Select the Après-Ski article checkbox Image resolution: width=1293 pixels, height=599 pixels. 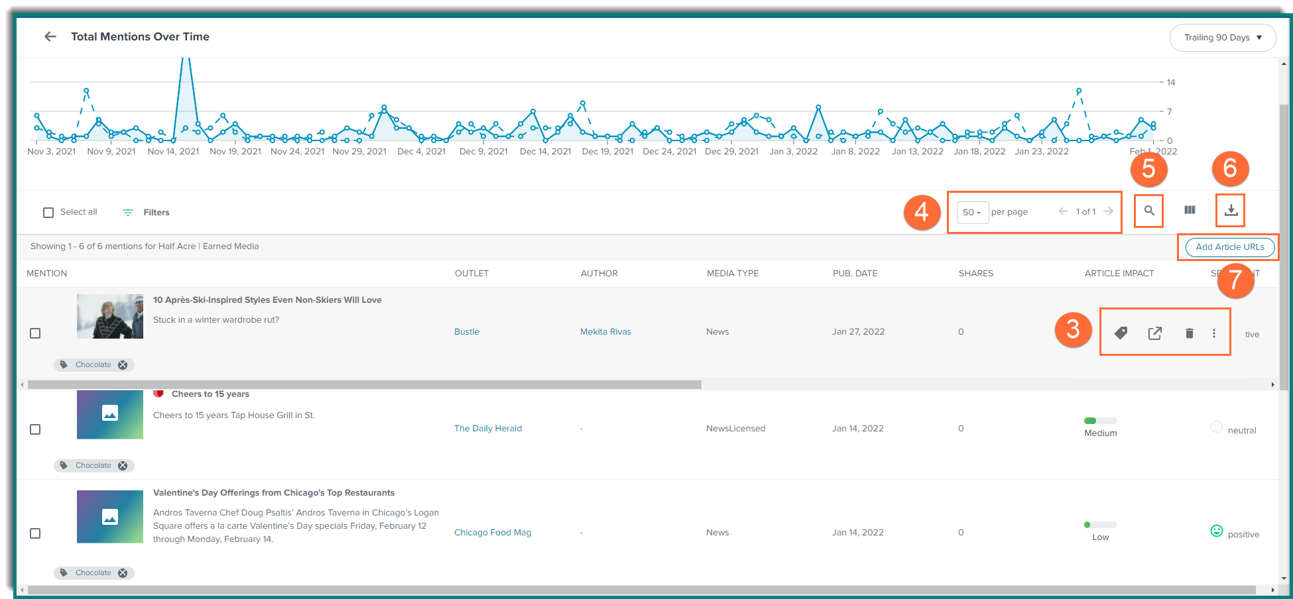coord(35,333)
